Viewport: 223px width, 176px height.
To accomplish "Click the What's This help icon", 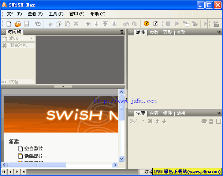I will point(155,23).
